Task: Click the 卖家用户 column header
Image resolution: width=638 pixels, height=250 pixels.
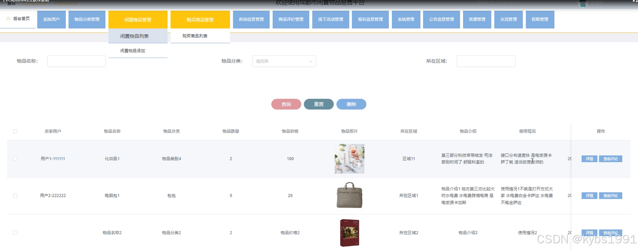Action: (53, 131)
